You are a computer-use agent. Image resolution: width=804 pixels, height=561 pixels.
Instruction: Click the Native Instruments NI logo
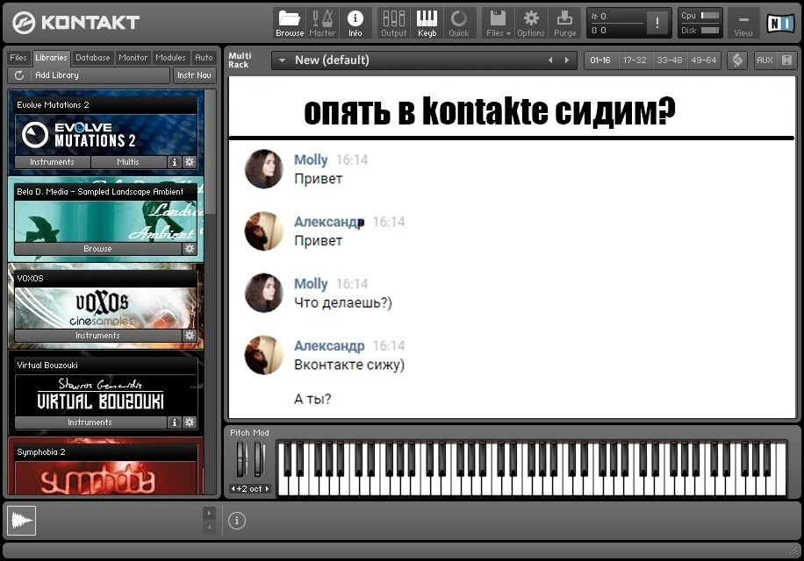(780, 23)
